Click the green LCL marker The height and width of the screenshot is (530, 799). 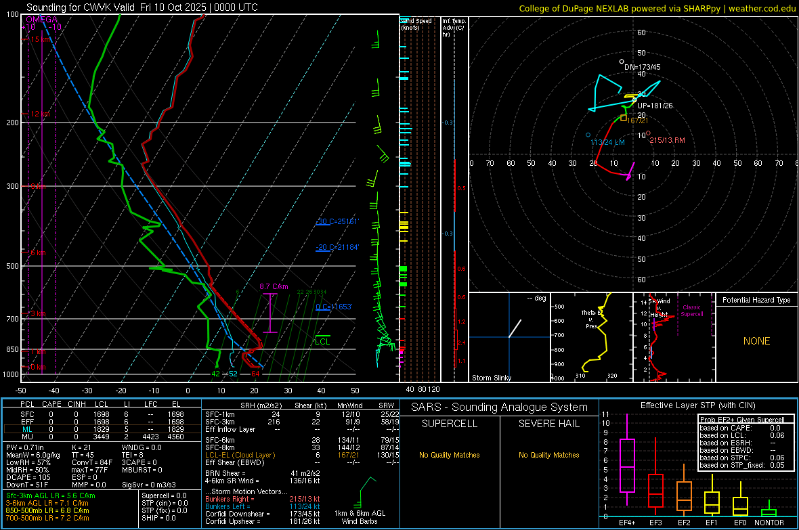point(322,340)
